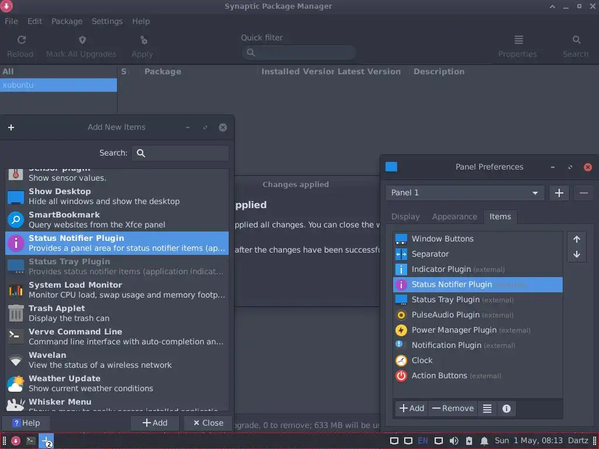Open the Help menu in Synaptic
This screenshot has width=599, height=449.
(141, 22)
